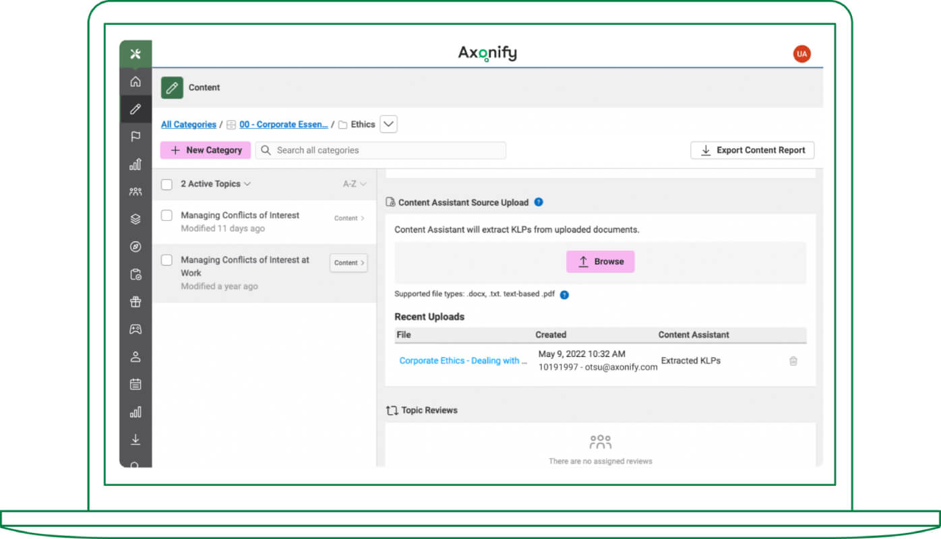Go to Home in the sidebar
Viewport: 941px width, 539px height.
135,82
